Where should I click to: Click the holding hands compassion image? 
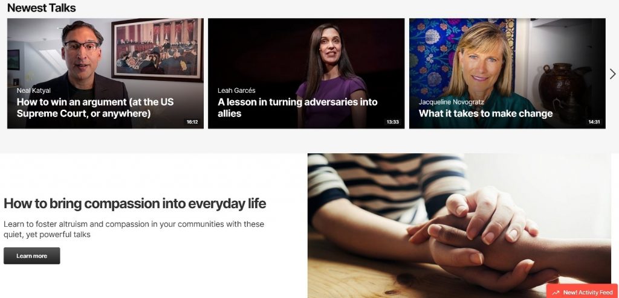459,226
